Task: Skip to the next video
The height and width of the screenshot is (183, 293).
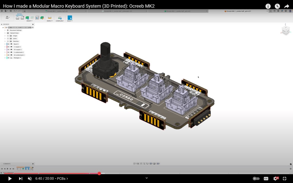Action: coord(21,178)
